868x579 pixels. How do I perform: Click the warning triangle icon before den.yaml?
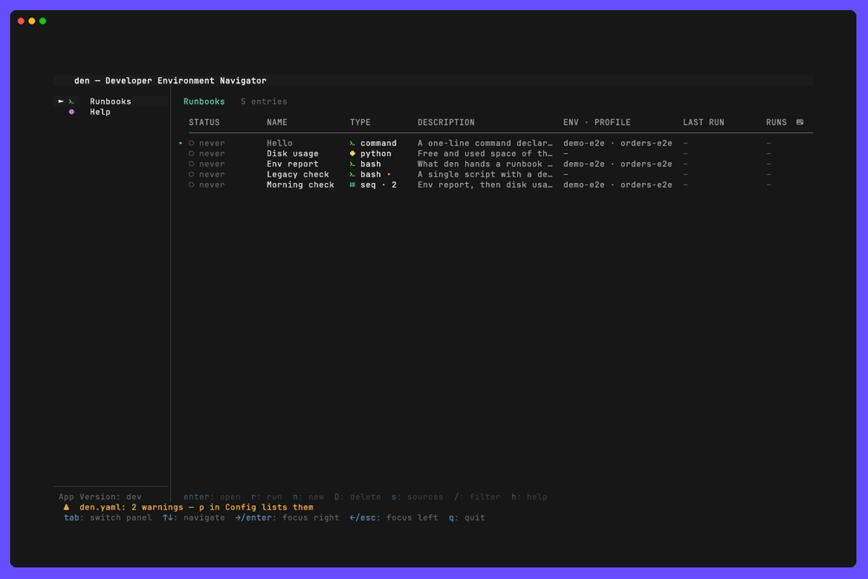[x=67, y=507]
